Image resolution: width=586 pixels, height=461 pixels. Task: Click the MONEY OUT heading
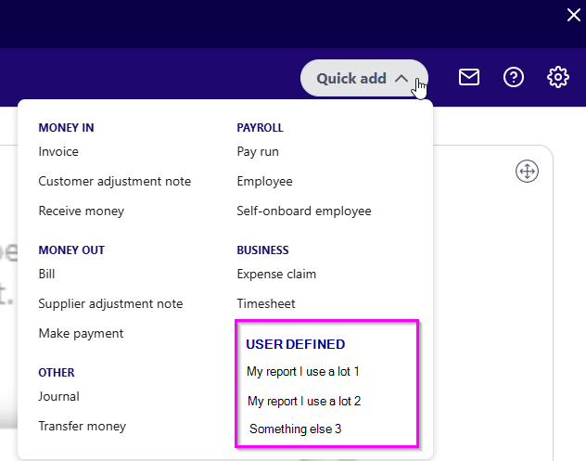coord(71,250)
